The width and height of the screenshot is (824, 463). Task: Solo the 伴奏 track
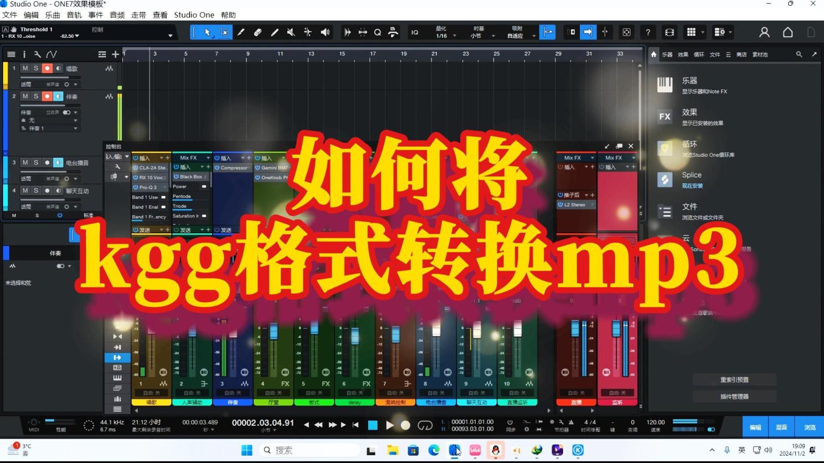pos(36,96)
